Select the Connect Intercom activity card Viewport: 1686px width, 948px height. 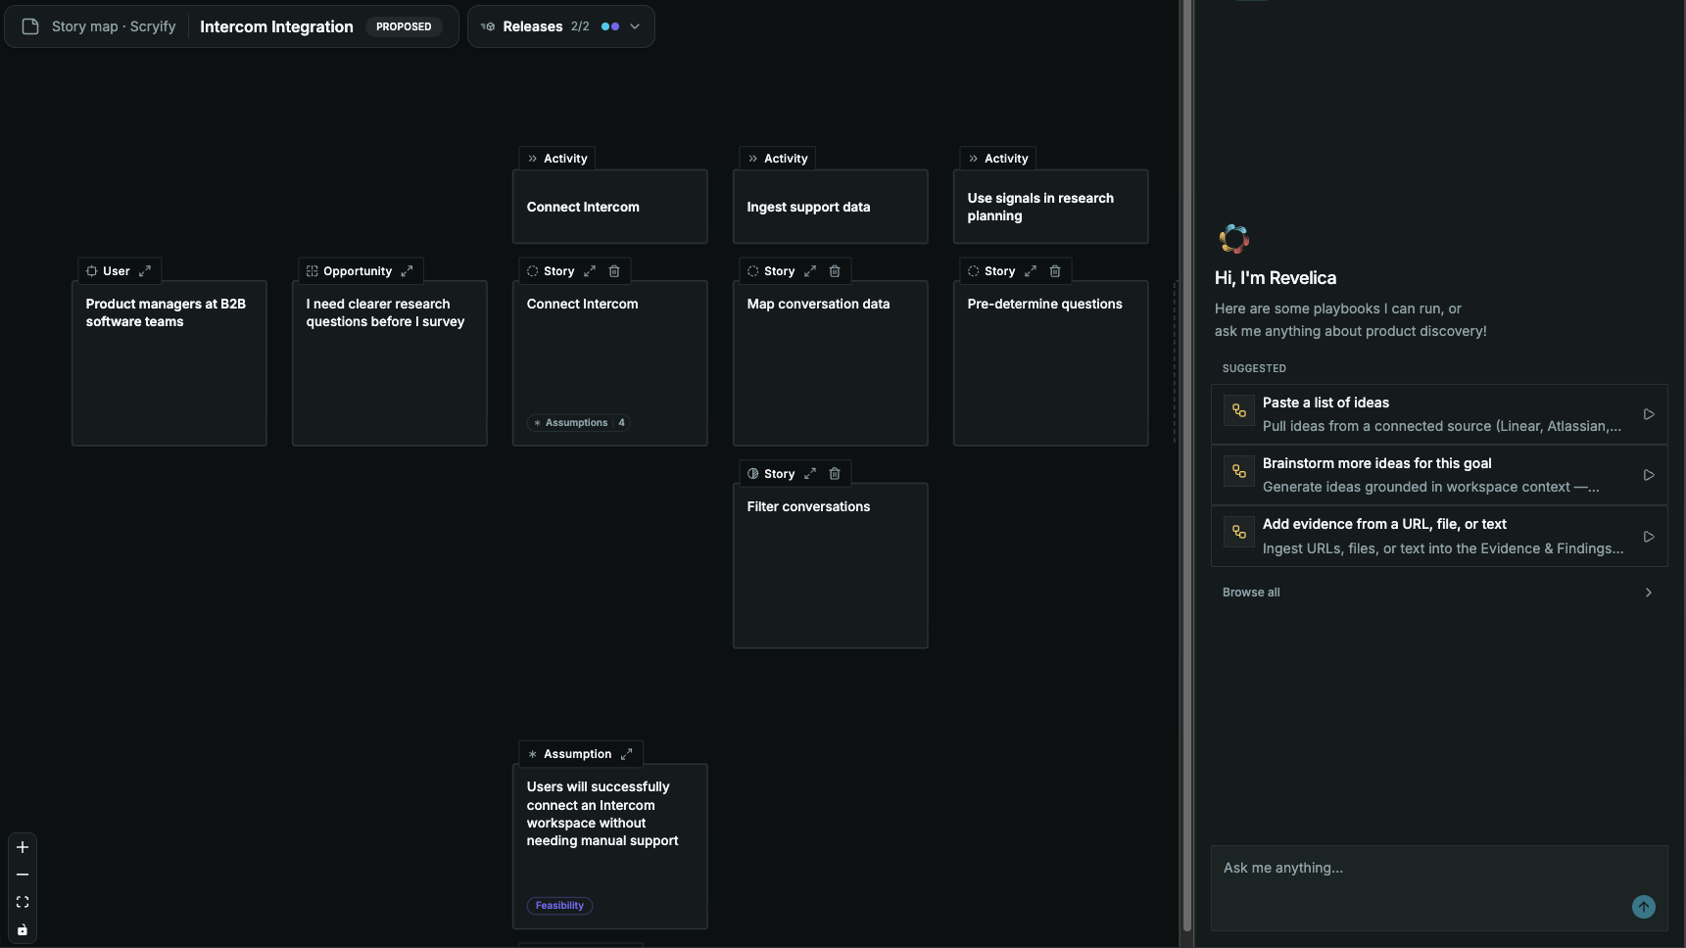[x=610, y=207]
